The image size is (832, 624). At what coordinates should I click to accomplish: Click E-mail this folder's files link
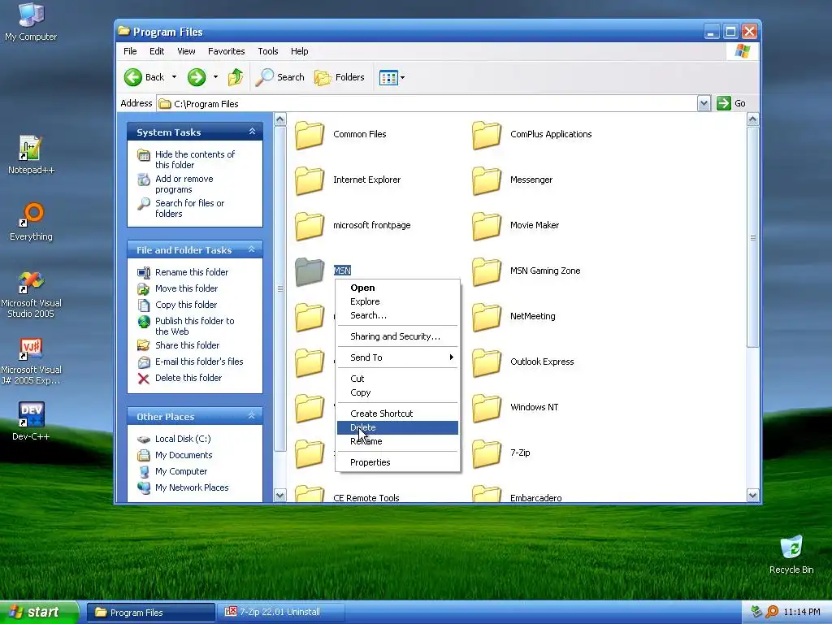pos(199,362)
